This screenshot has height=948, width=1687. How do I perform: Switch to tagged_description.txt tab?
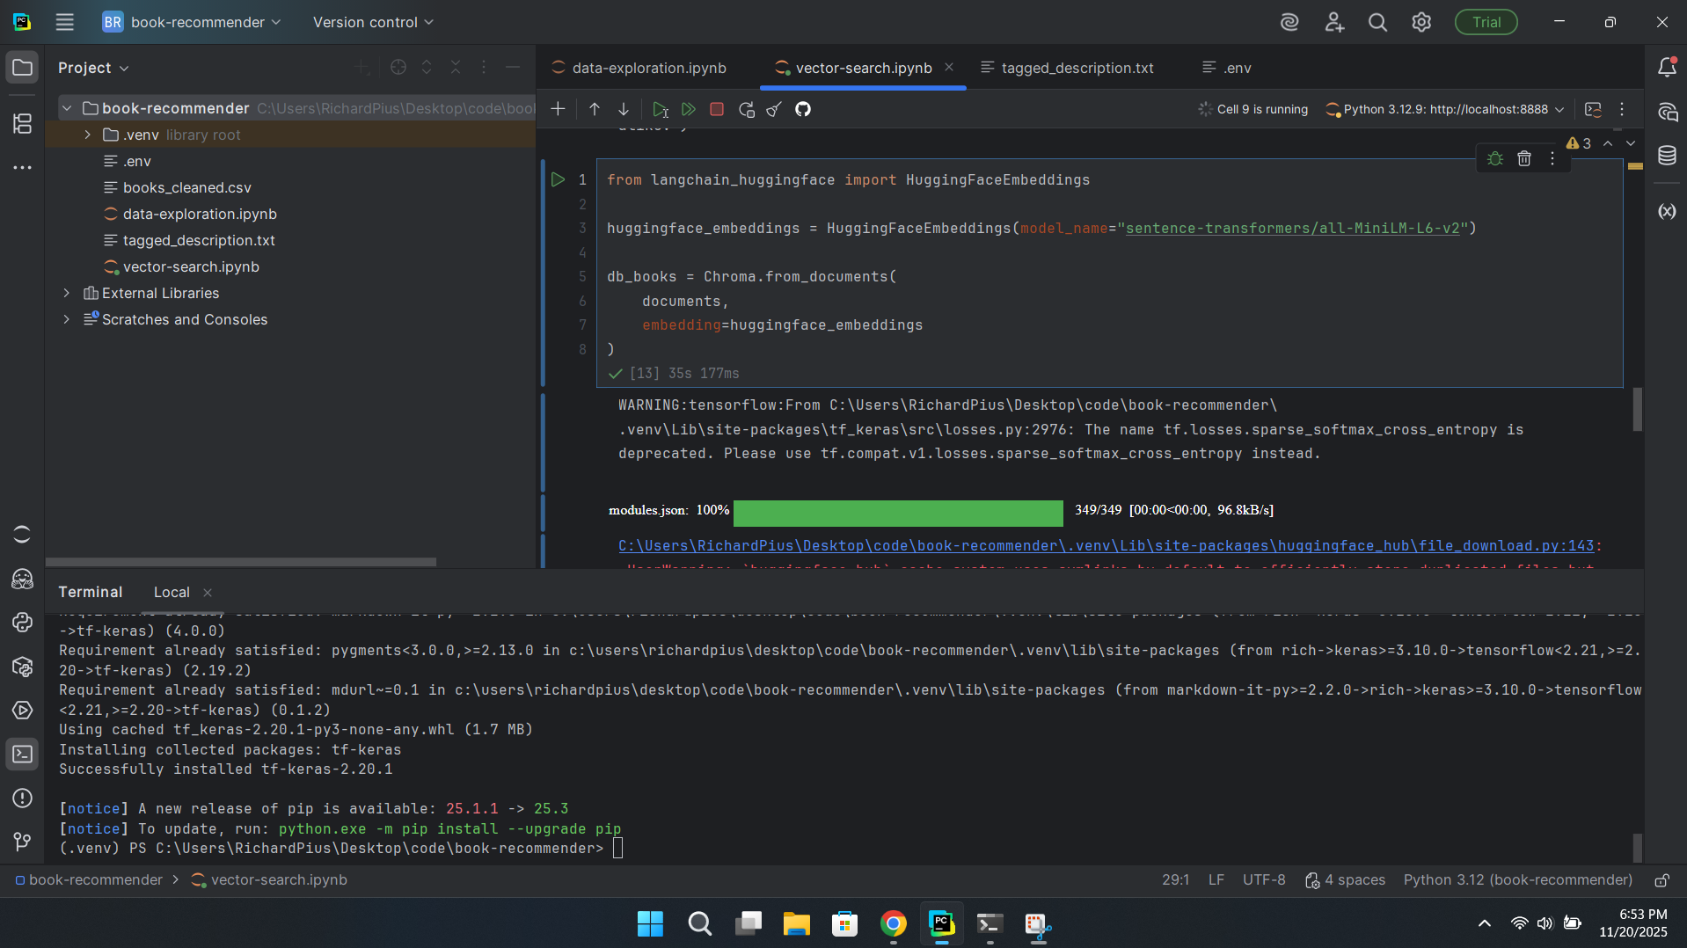tap(1077, 68)
